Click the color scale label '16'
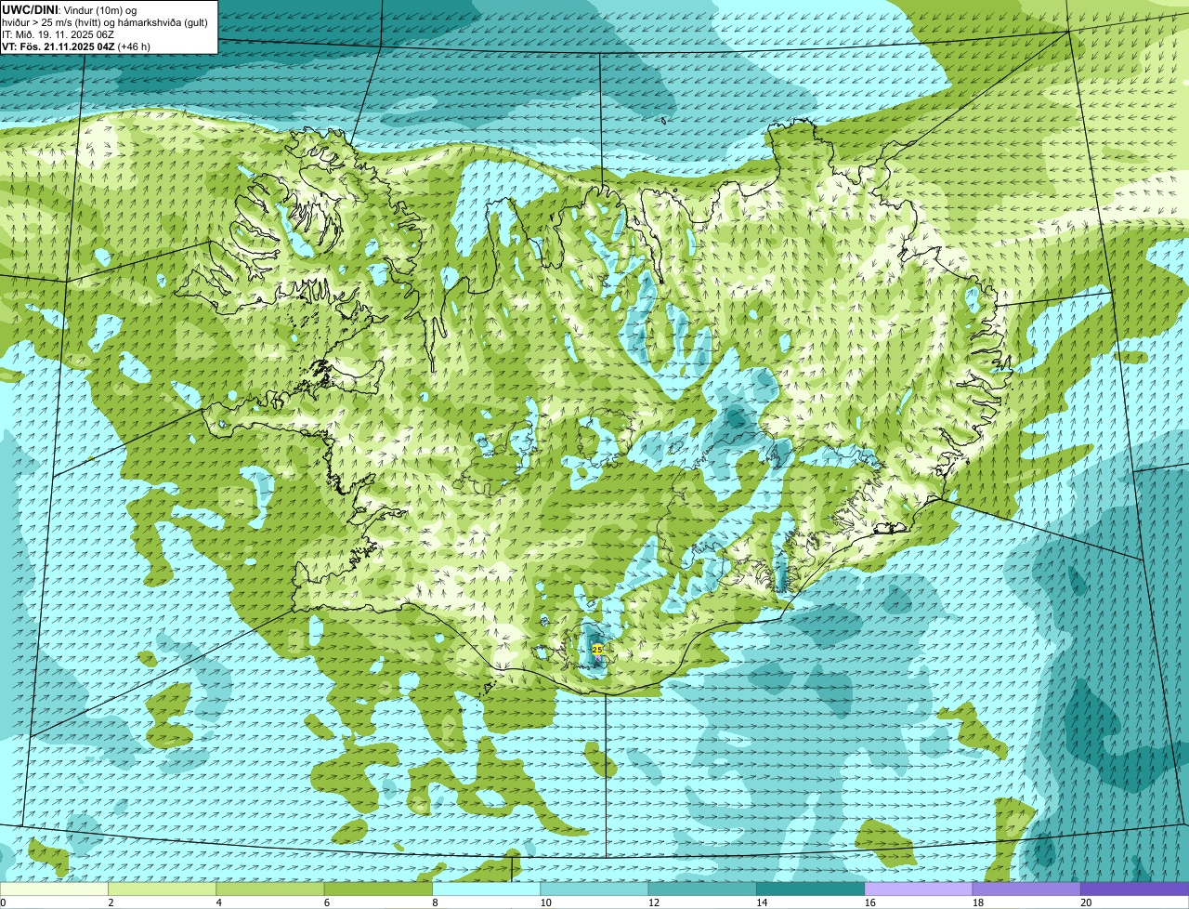 click(869, 902)
